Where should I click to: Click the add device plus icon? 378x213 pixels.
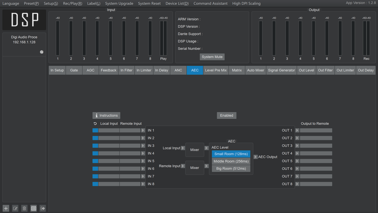point(6,208)
